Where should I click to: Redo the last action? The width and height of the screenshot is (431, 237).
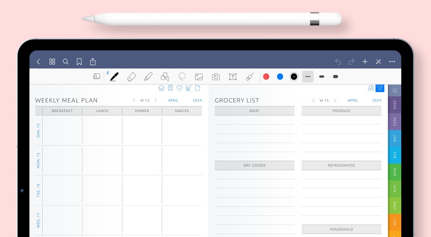tap(351, 62)
